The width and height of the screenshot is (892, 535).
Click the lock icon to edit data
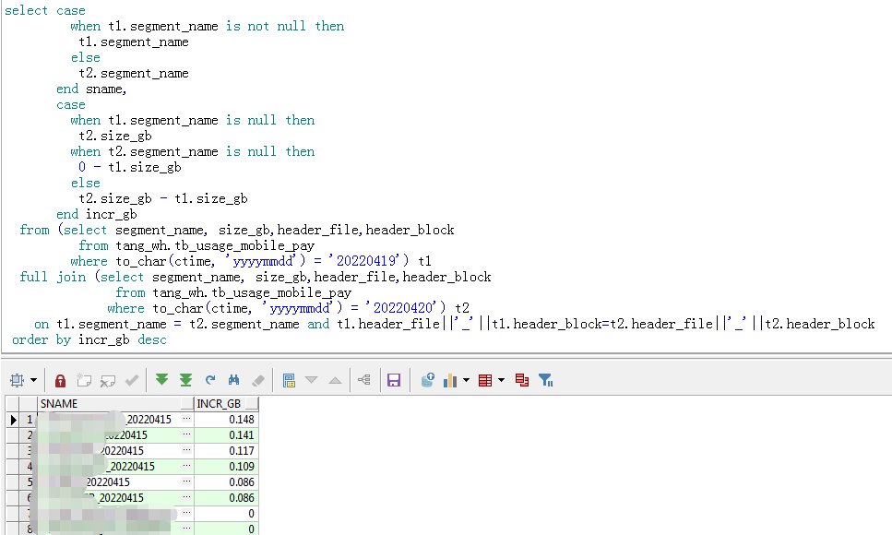[60, 380]
